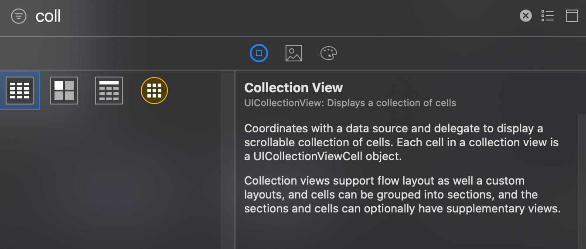Click the filter icon beside the search field
Image resolution: width=586 pixels, height=249 pixels.
point(19,17)
